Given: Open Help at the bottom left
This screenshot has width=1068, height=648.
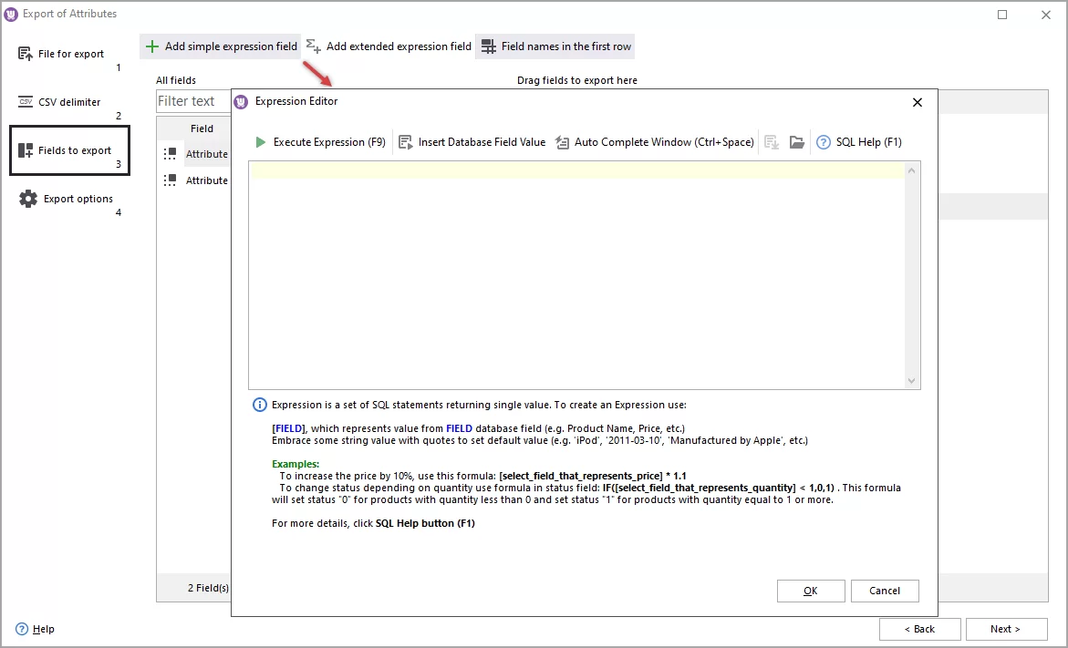Looking at the screenshot, I should click(34, 629).
